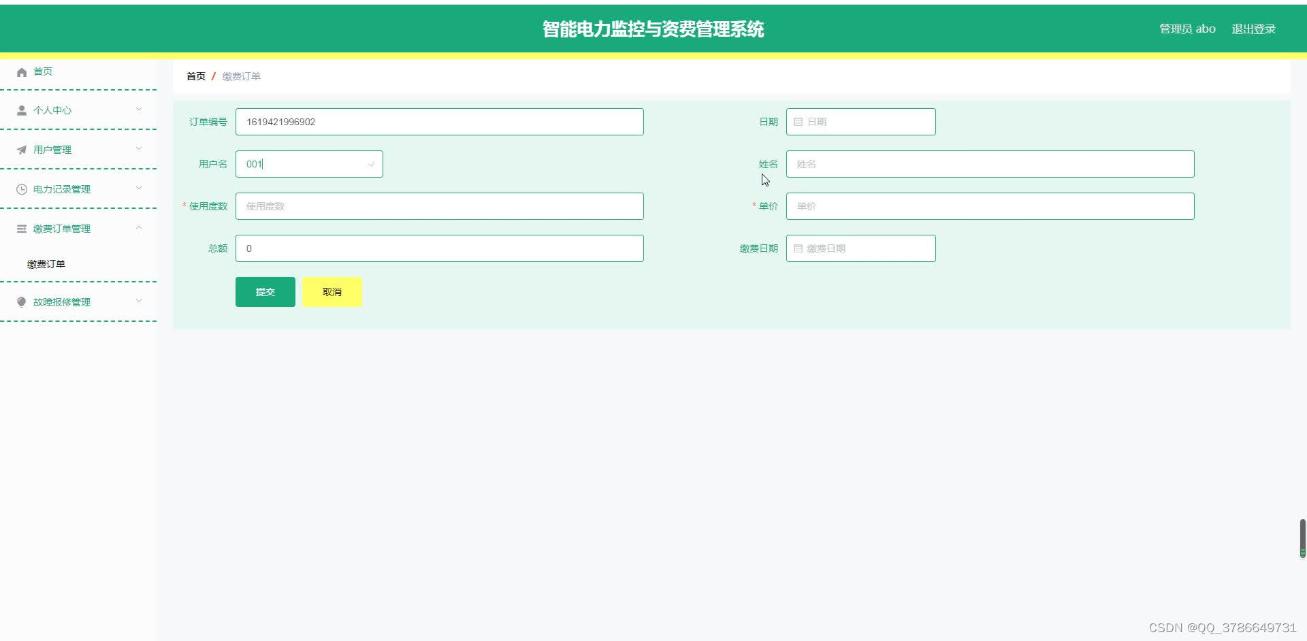
Task: Expand the 用户管理 menu chevron
Action: coord(139,148)
